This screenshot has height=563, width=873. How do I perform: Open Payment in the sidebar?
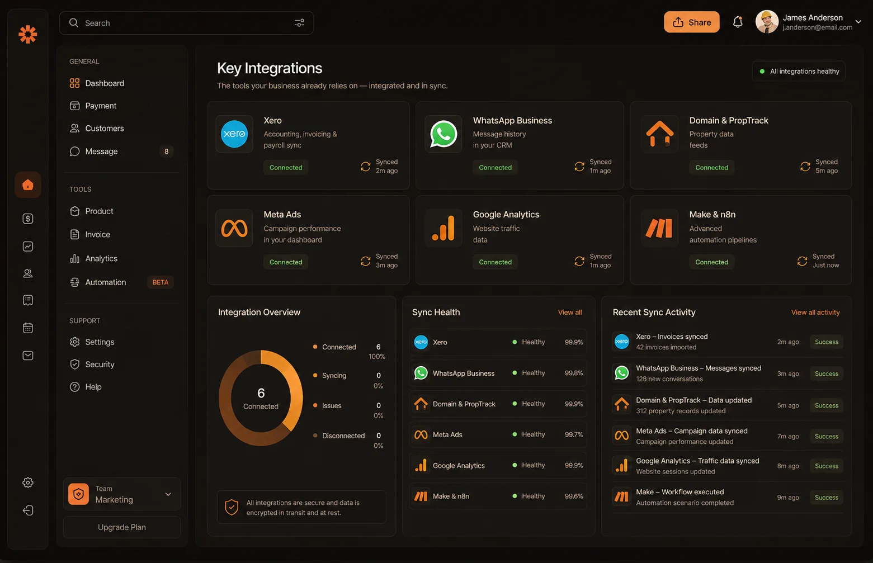[x=121, y=106]
